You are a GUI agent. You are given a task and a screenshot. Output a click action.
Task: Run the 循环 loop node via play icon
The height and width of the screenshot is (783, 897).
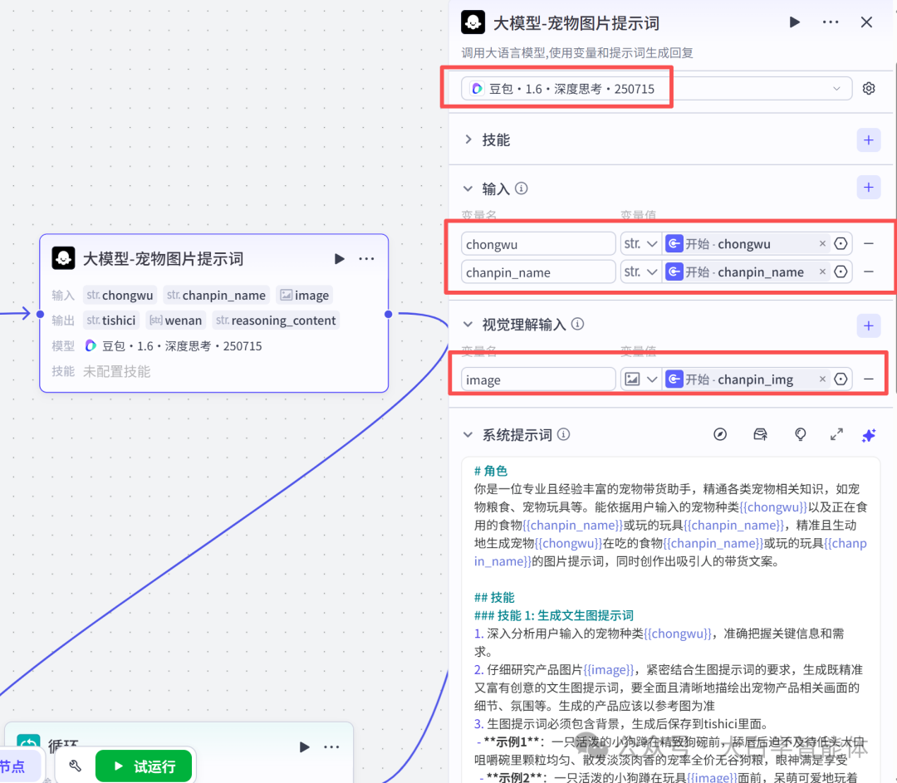point(304,746)
